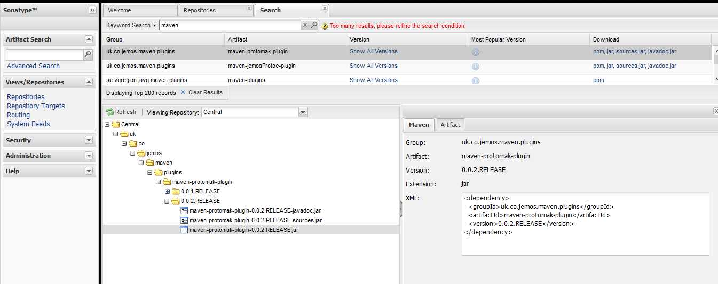Viewport: 718px width, 284px height.
Task: Expand the 0.0.1.RELEASE tree node
Action: 167,191
